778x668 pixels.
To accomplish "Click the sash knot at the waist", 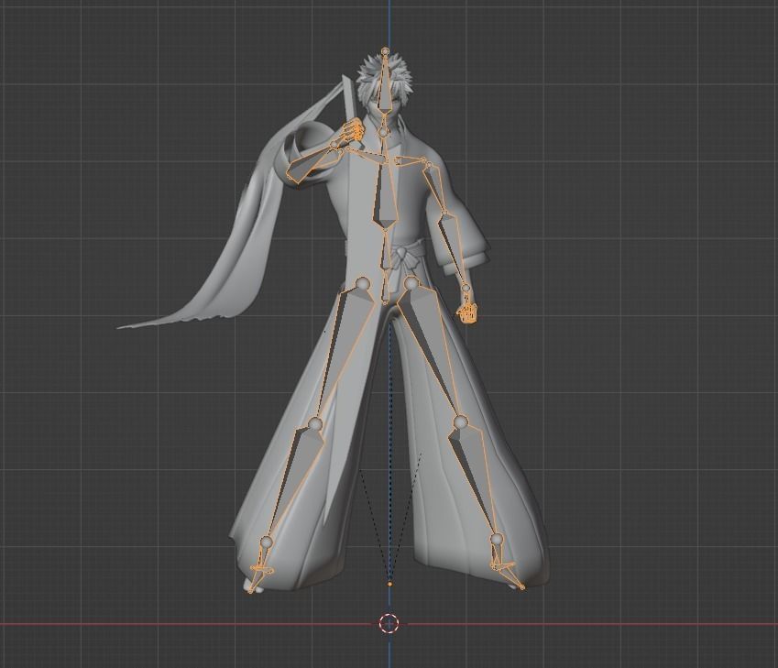I will (x=402, y=254).
